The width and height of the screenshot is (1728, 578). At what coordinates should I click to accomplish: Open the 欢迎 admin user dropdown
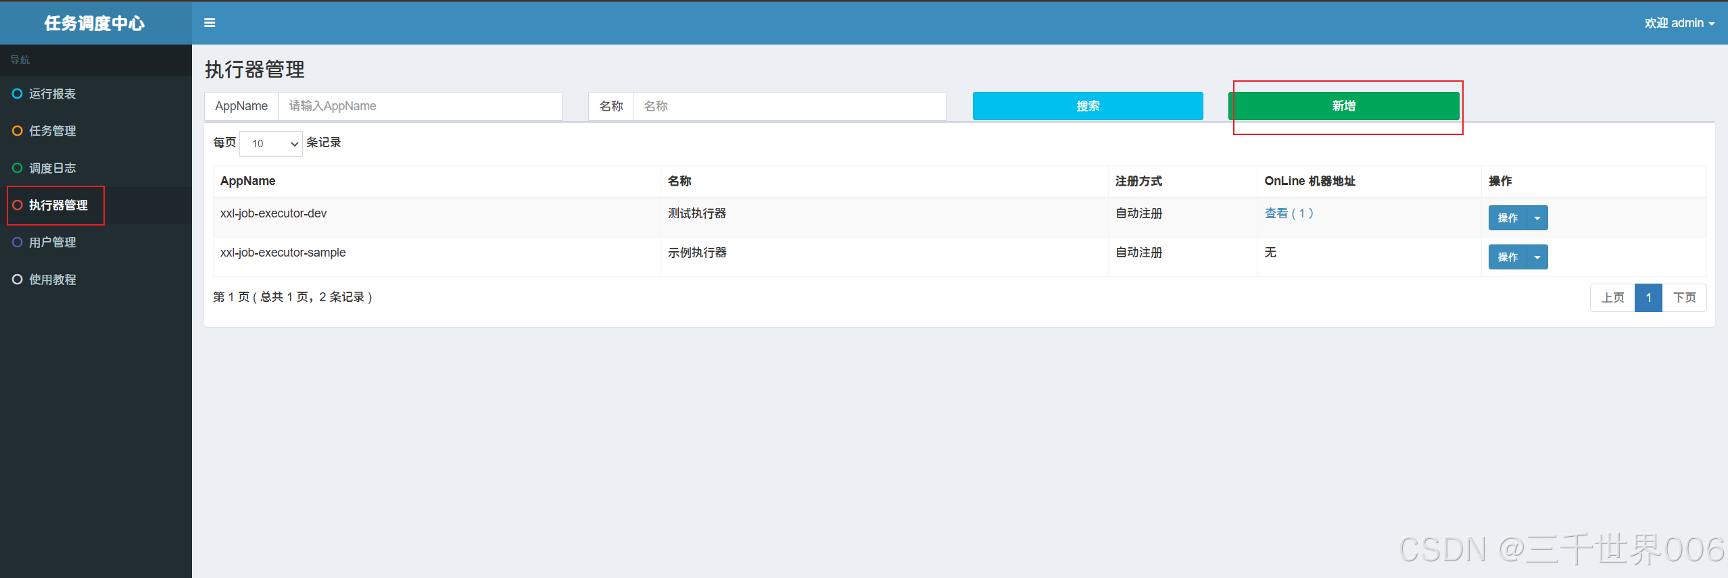1679,23
